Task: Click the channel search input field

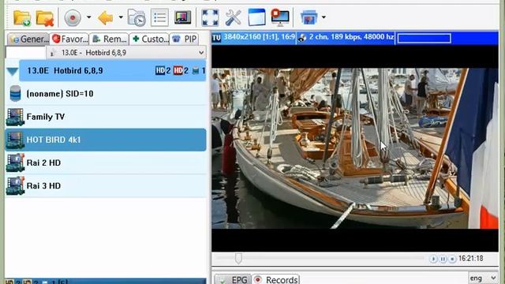Action: click(x=26, y=53)
